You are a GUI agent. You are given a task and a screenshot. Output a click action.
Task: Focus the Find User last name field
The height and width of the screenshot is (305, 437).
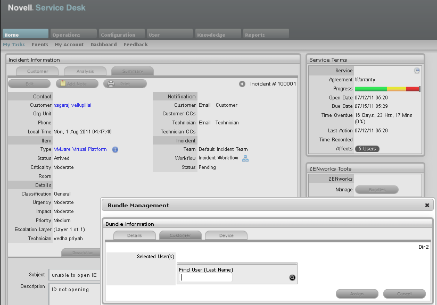coord(206,277)
